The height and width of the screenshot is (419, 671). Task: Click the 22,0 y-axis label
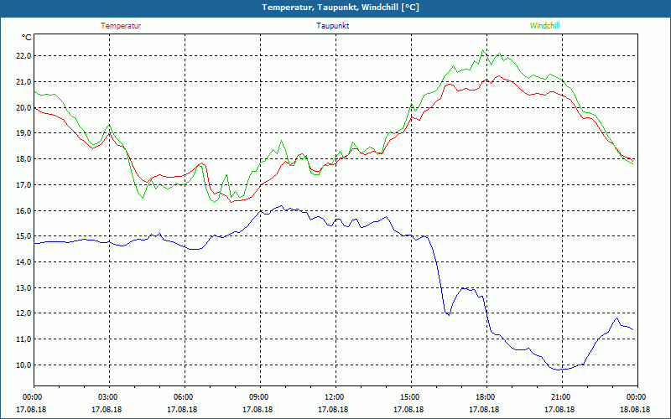click(x=24, y=56)
